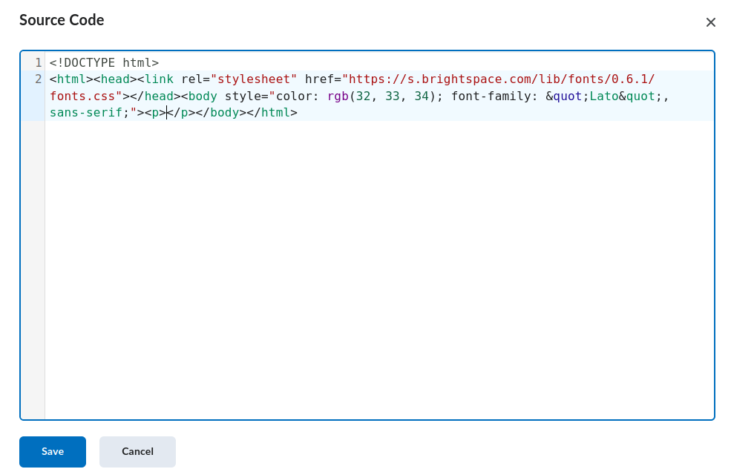The height and width of the screenshot is (469, 731).
Task: Click the rgb color function text
Action: tap(338, 96)
